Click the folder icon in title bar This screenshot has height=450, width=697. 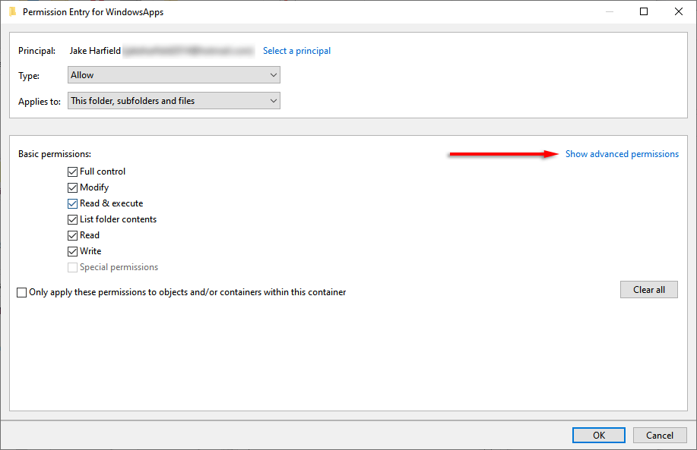click(12, 12)
